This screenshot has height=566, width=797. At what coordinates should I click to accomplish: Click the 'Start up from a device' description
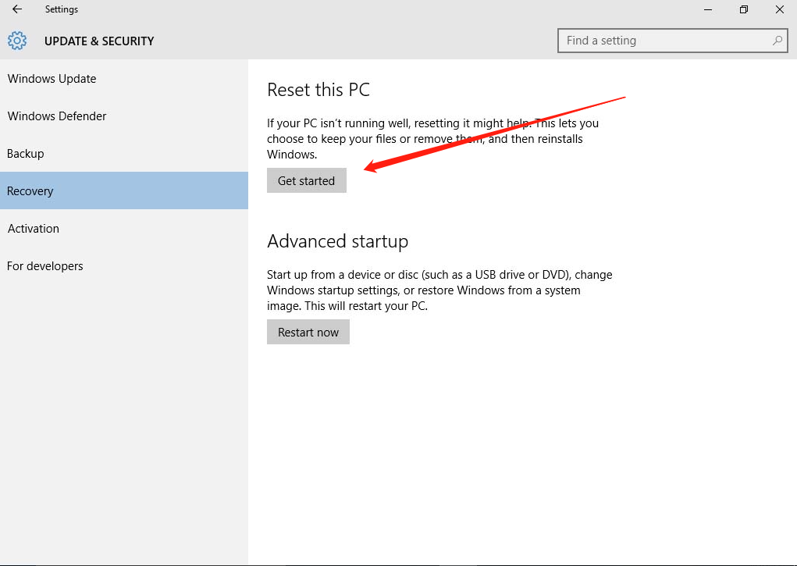pos(439,290)
